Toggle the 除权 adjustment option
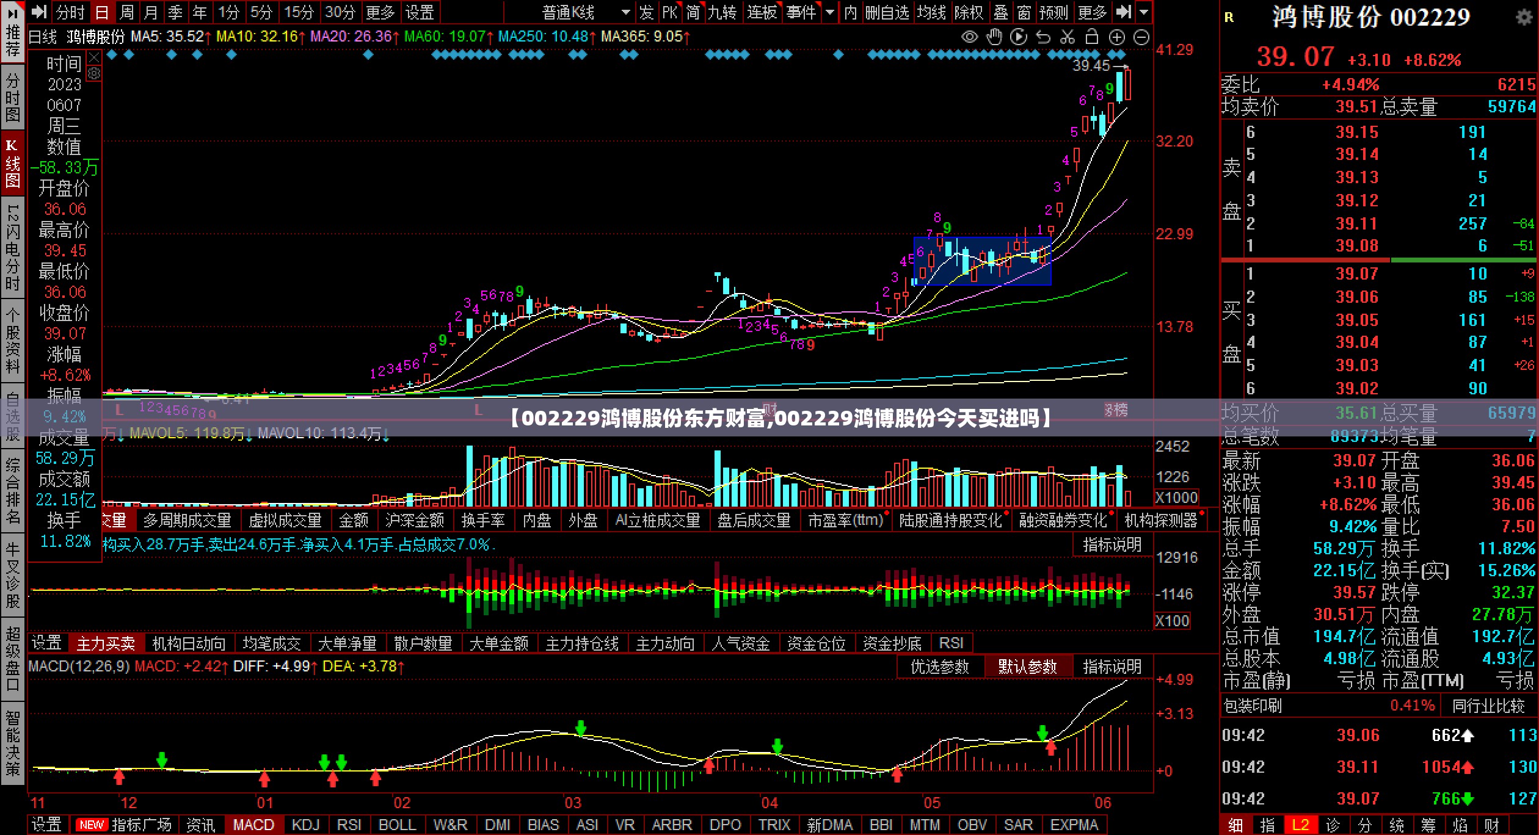1539x835 pixels. 968,12
